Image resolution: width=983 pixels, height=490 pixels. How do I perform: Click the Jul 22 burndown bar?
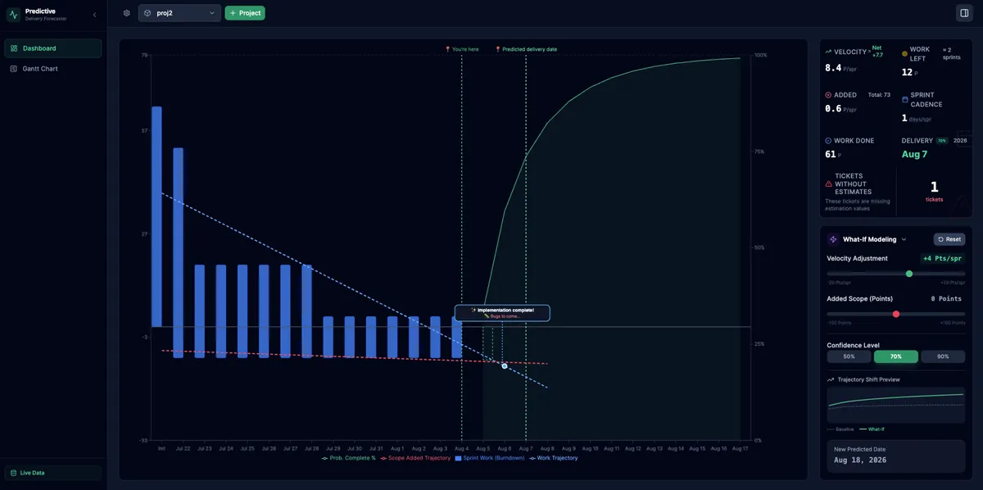point(178,252)
